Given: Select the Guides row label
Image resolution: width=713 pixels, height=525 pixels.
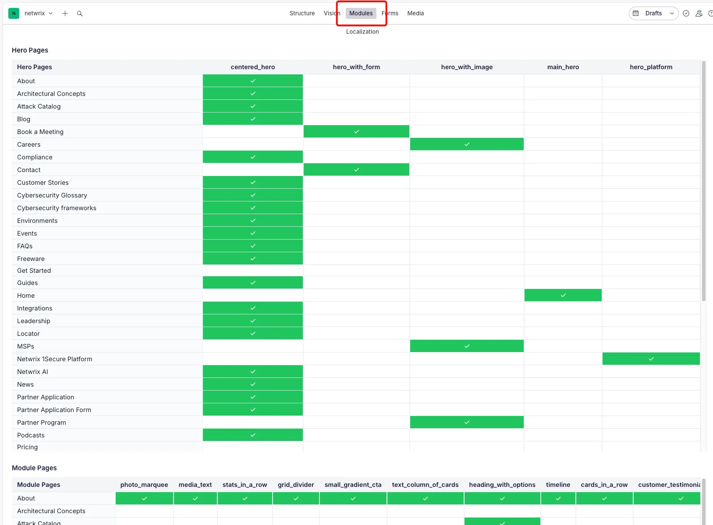Looking at the screenshot, I should pos(28,282).
